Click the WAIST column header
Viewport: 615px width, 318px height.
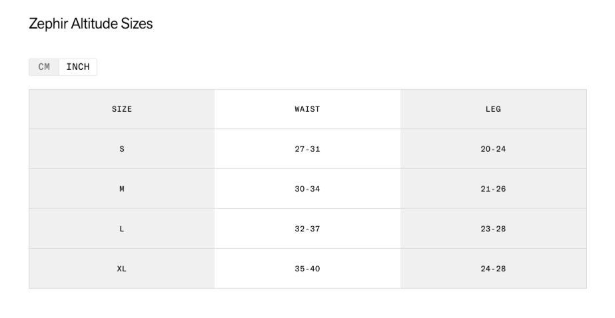pos(307,109)
